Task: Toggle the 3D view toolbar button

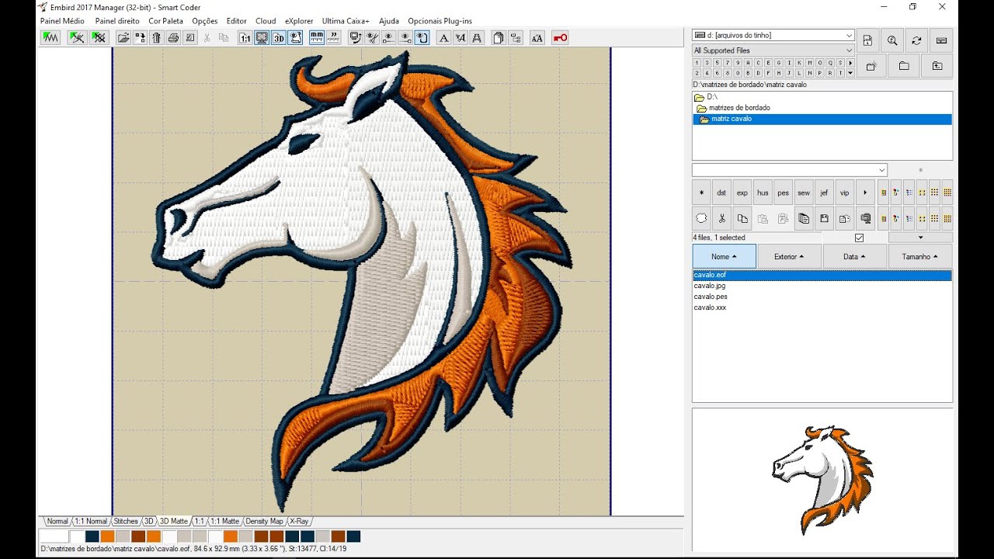Action: [278, 37]
